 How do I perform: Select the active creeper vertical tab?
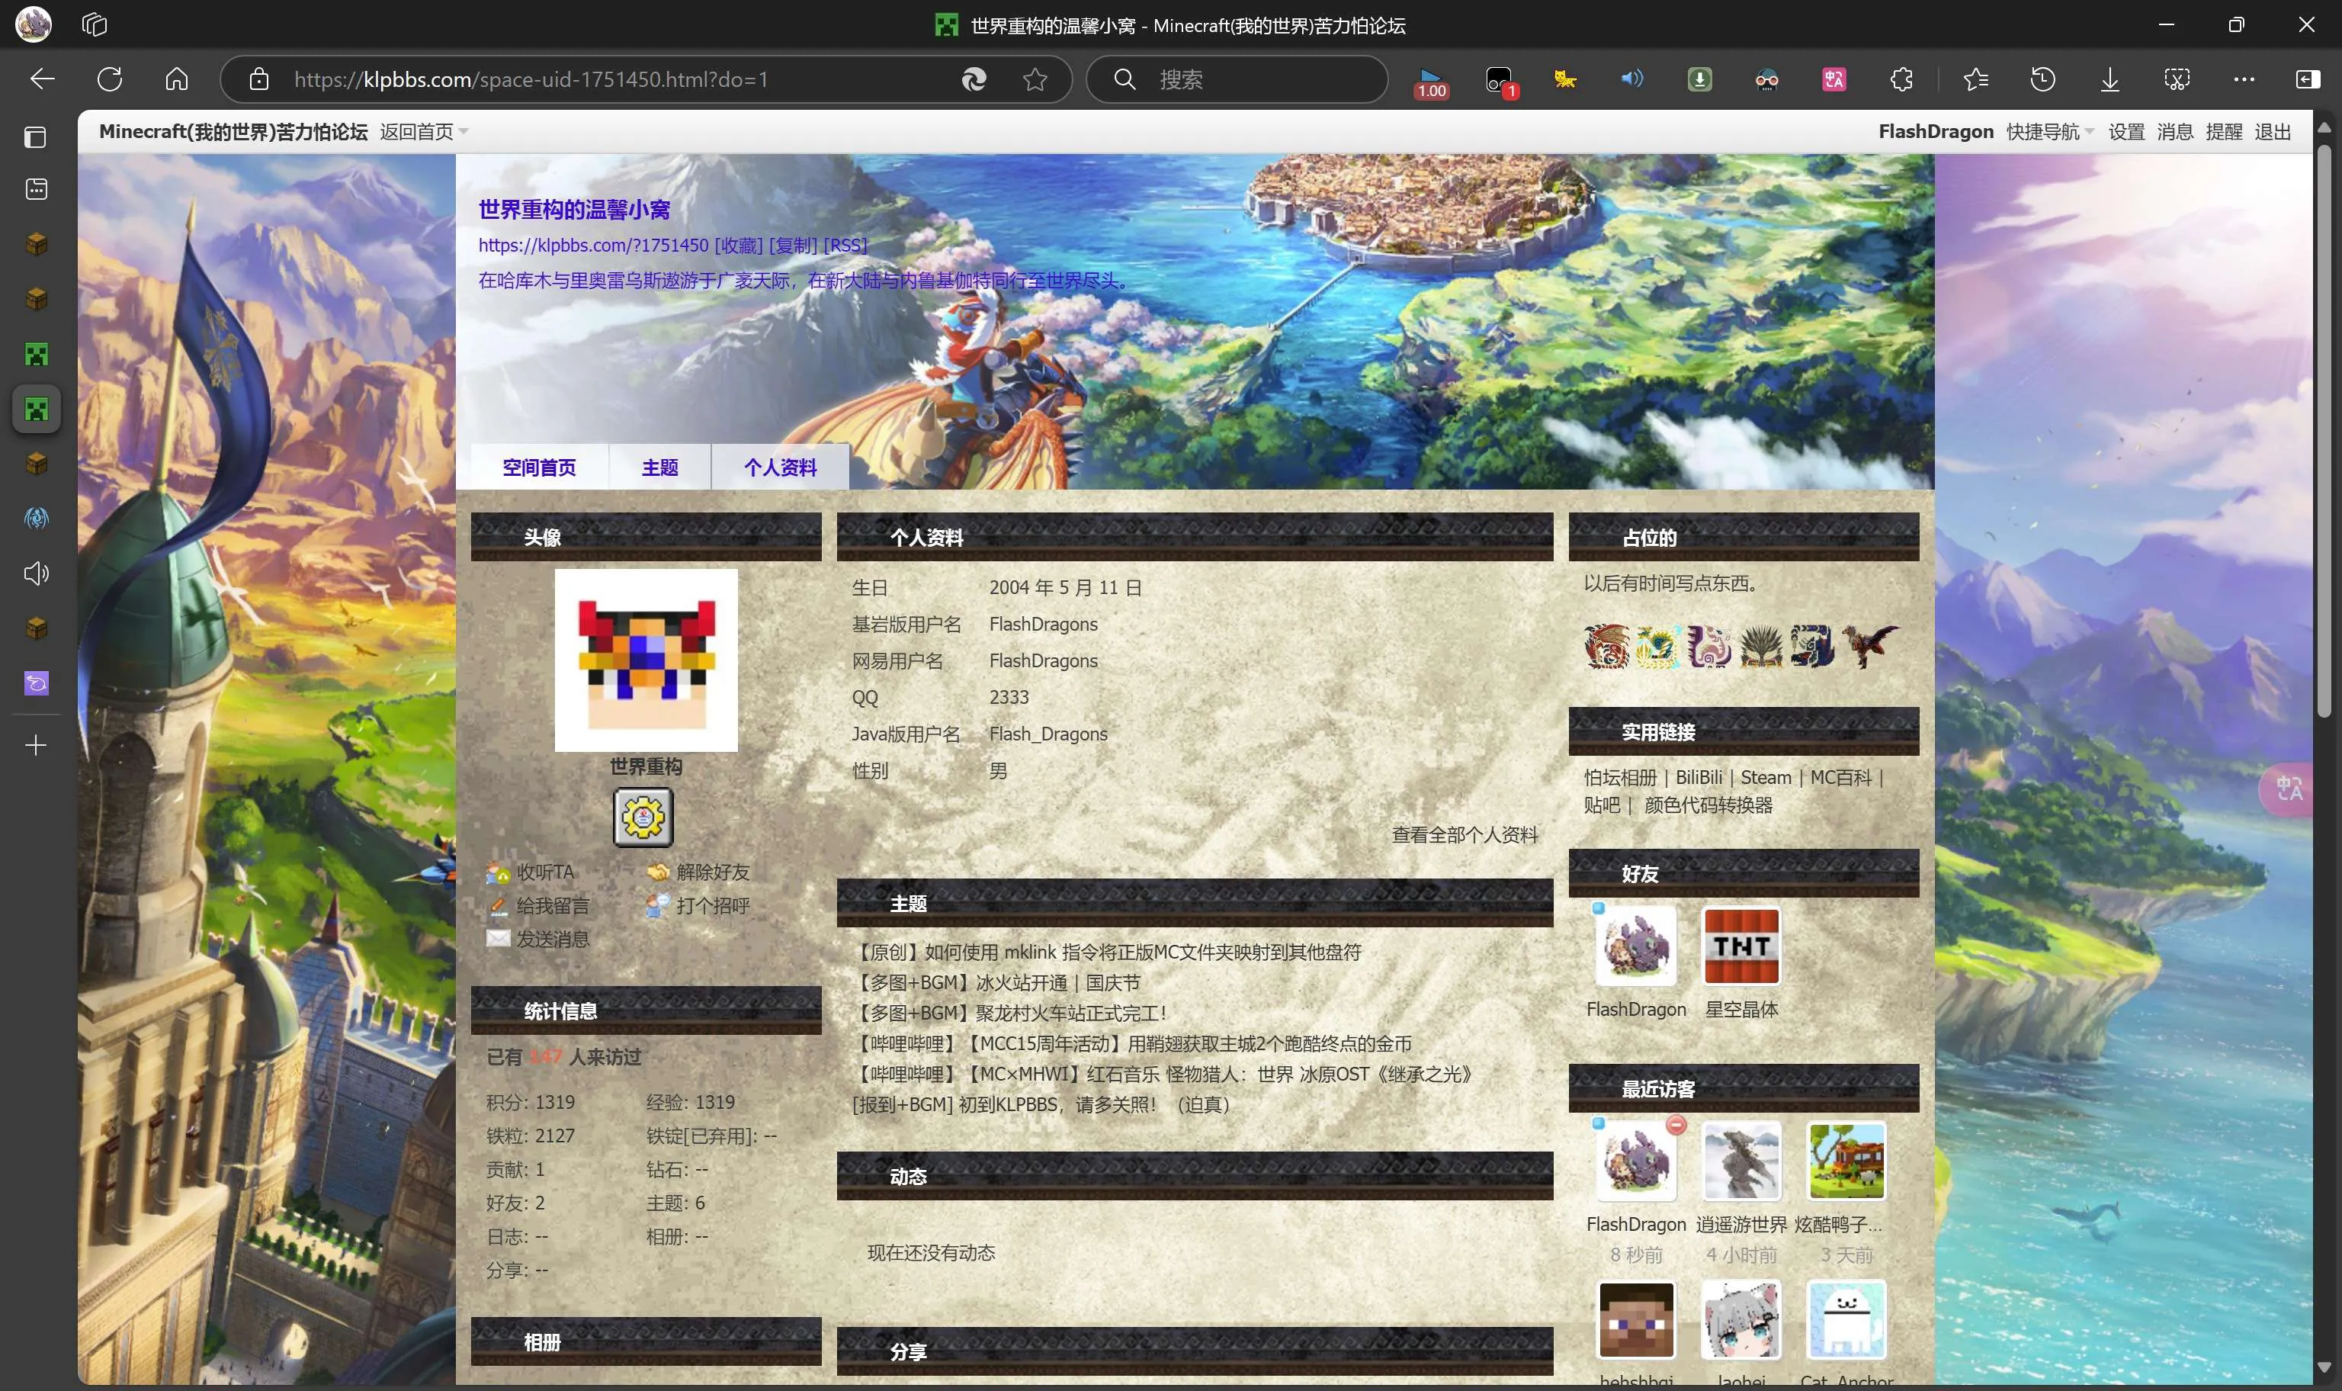pyautogui.click(x=37, y=410)
